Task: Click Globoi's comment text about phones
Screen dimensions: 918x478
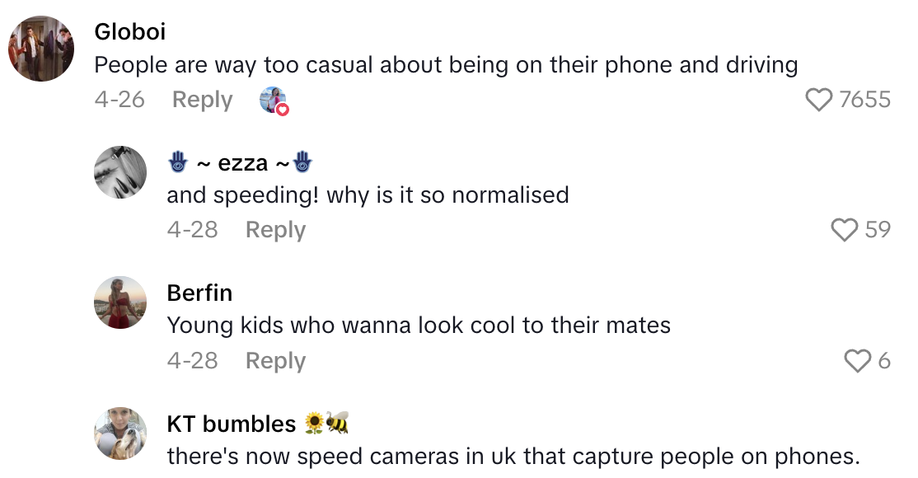Action: point(446,65)
